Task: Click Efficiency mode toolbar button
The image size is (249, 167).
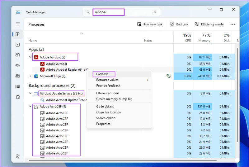Action: pyautogui.click(x=209, y=24)
